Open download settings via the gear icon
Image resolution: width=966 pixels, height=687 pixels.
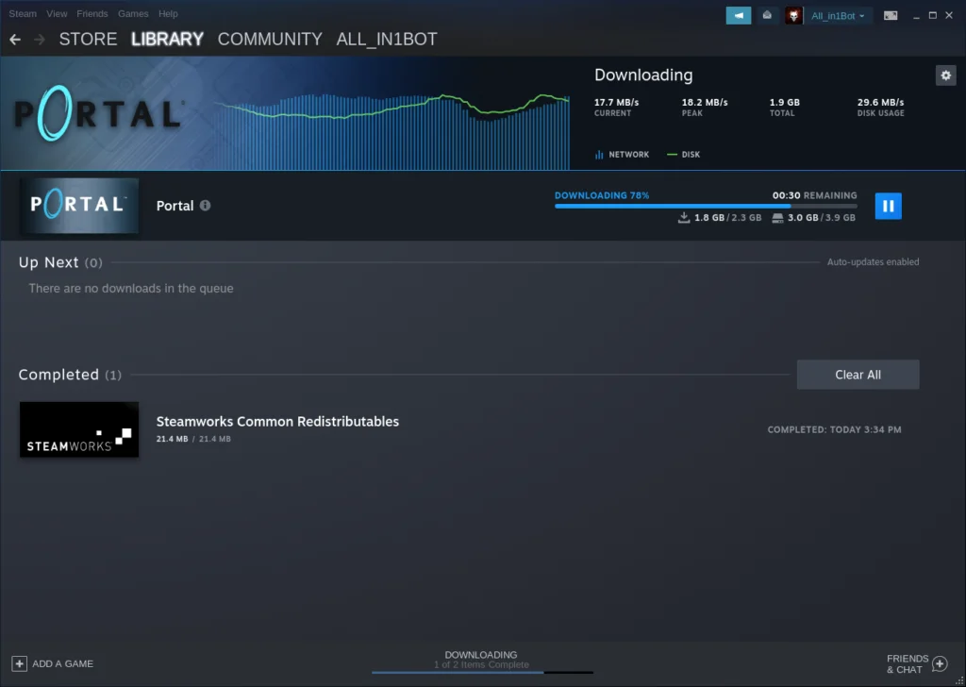click(945, 75)
